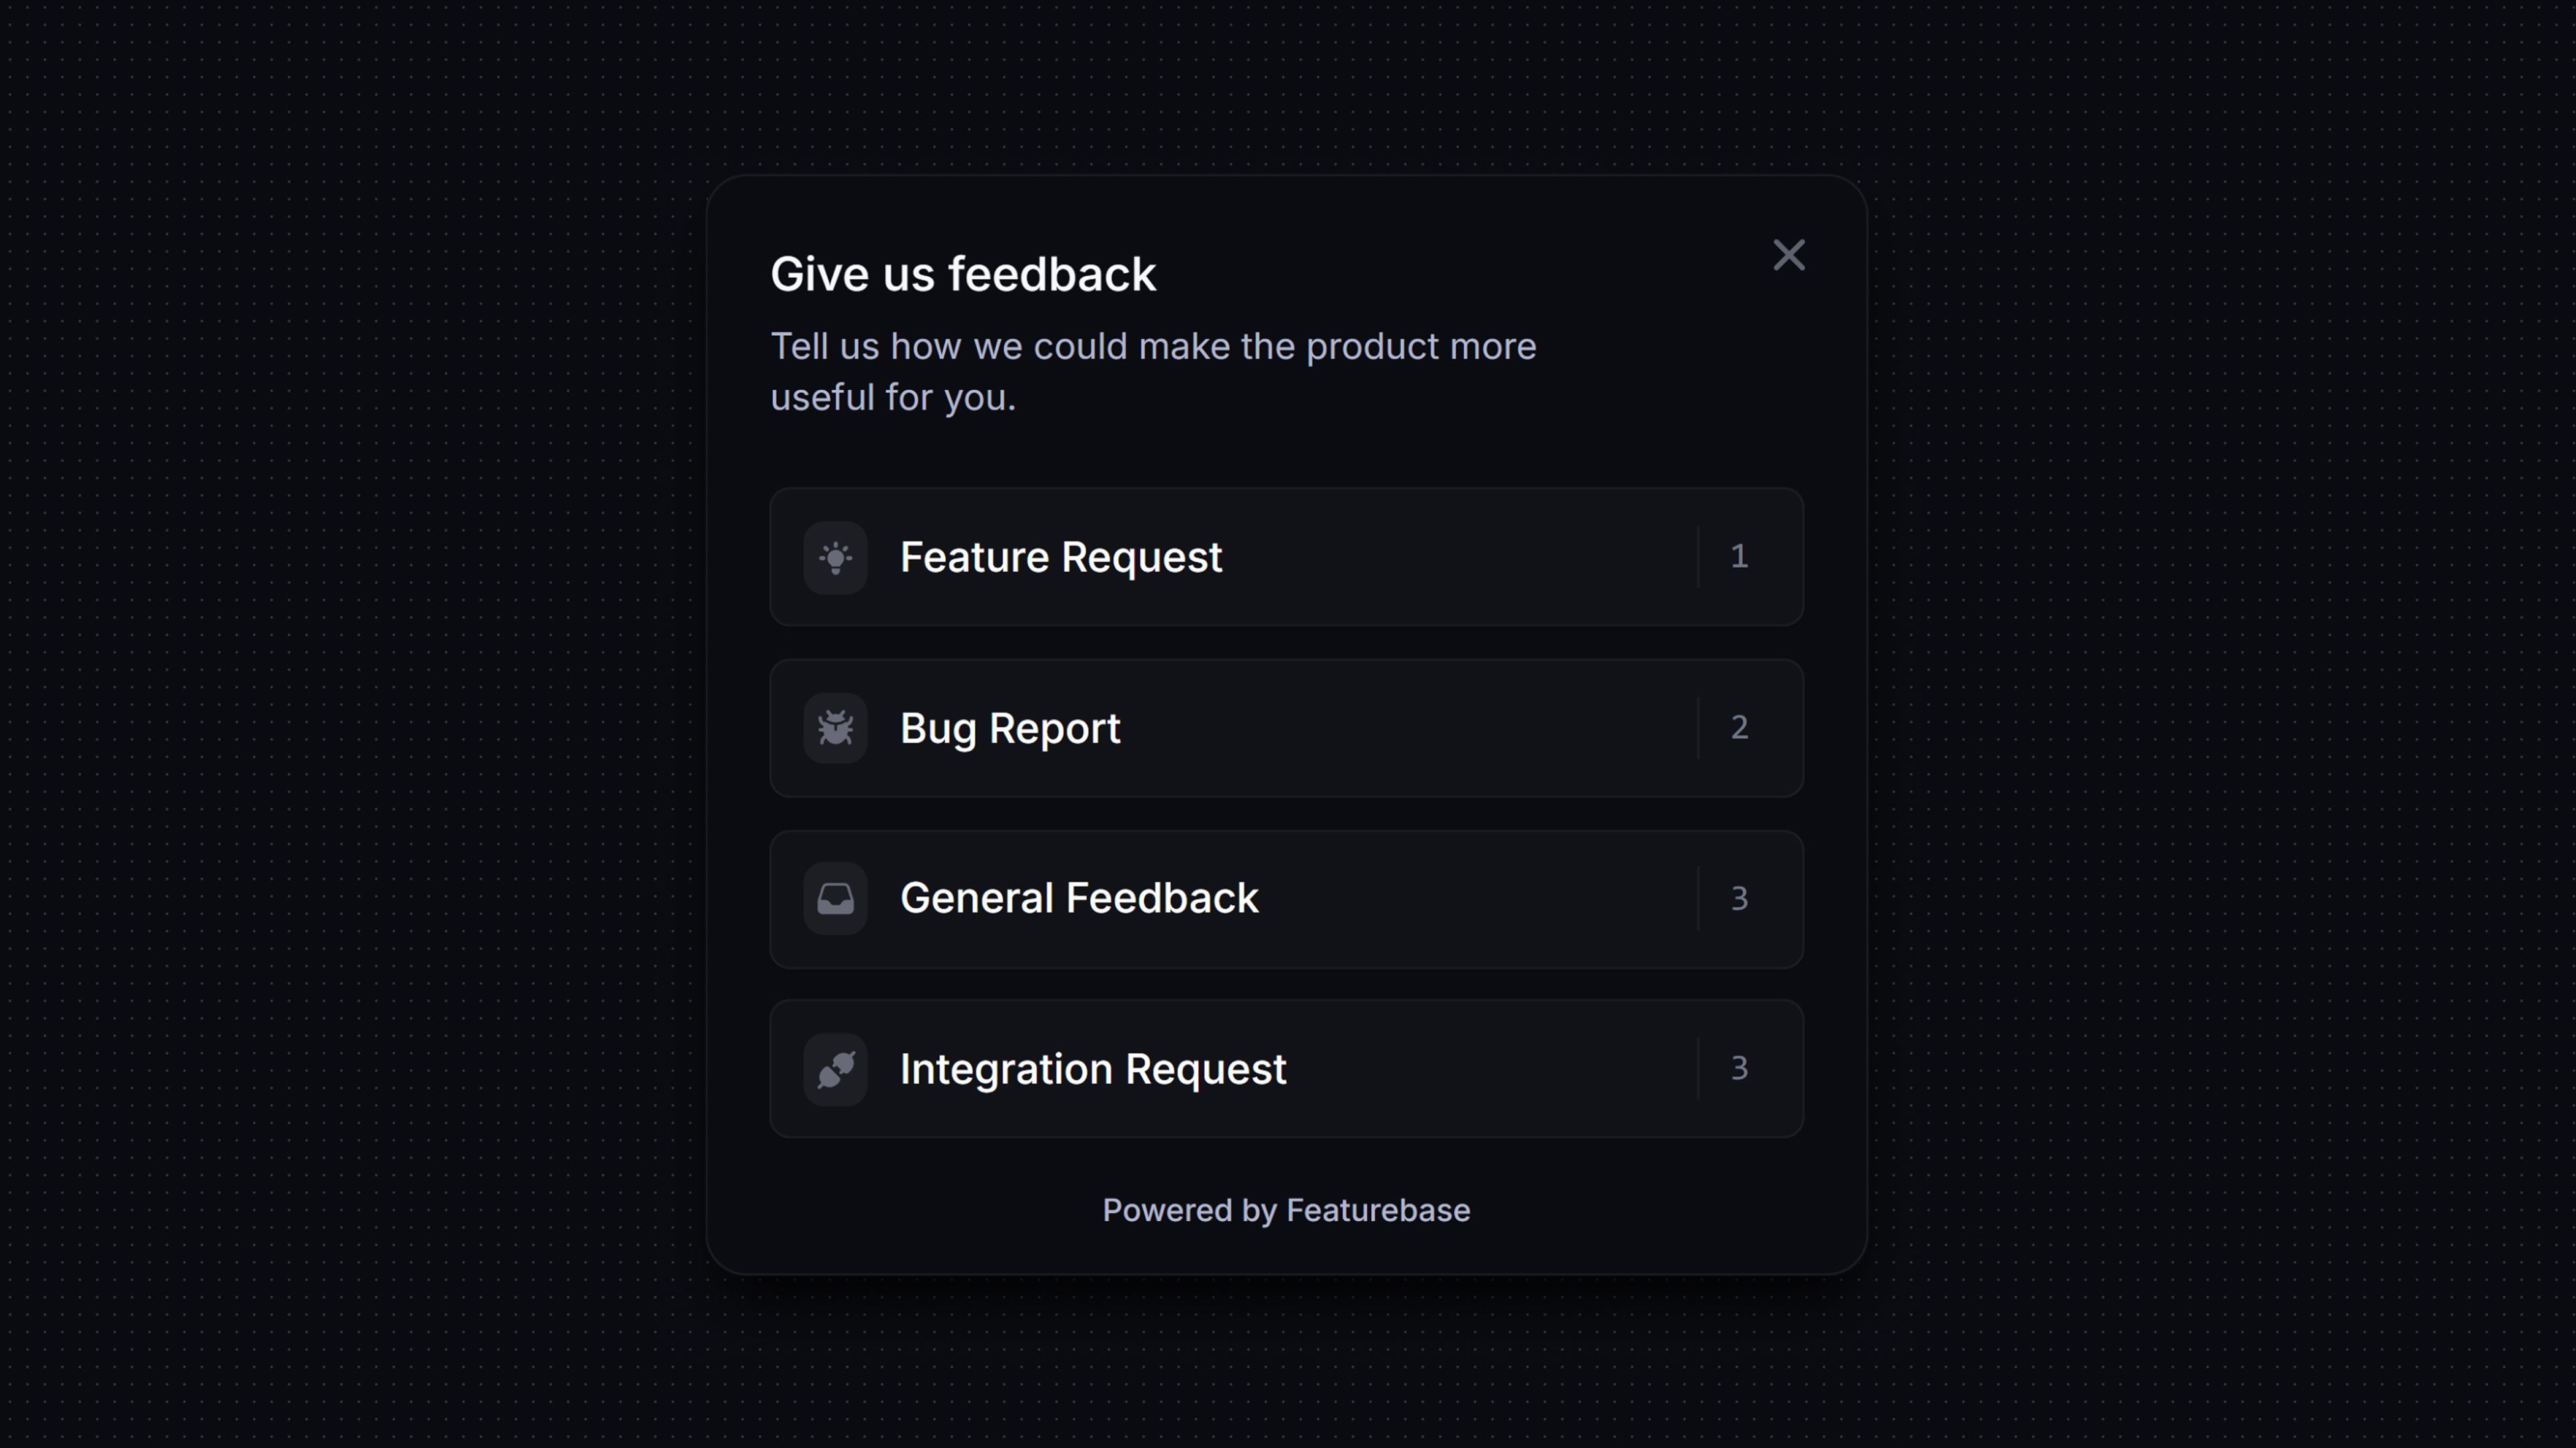The width and height of the screenshot is (2576, 1448).
Task: Click the plug icon for Integration Request
Action: coord(836,1069)
